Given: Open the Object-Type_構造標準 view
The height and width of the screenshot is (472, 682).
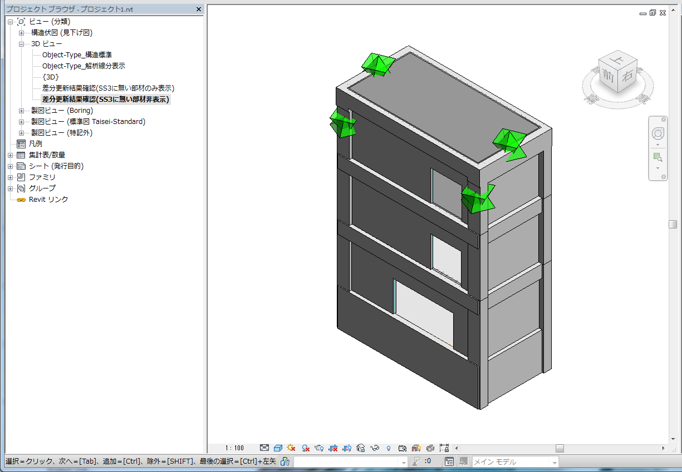Looking at the screenshot, I should click(77, 55).
